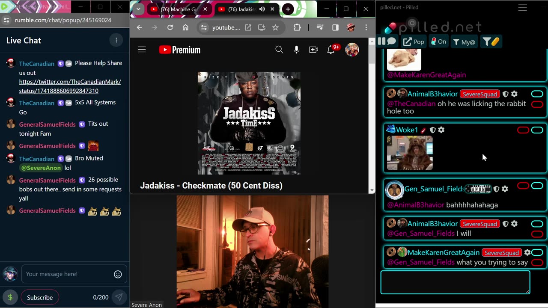Open site information icon in address bar
The width and height of the screenshot is (548, 308).
204,27
